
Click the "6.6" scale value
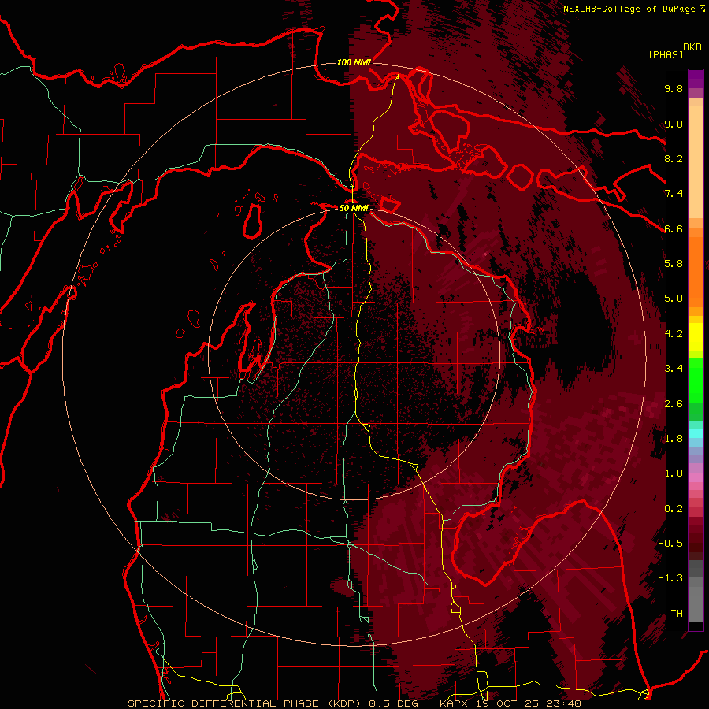click(674, 228)
